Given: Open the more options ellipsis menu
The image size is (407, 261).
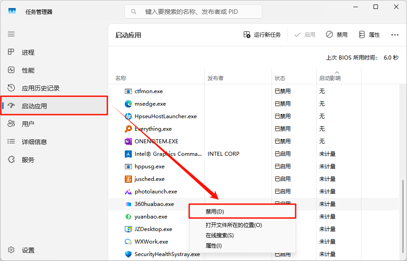Looking at the screenshot, I should click(x=394, y=34).
